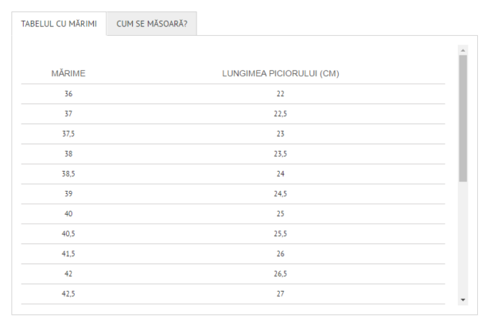Click the vertical scrollbar thumb
Image resolution: width=493 pixels, height=326 pixels.
tap(463, 118)
